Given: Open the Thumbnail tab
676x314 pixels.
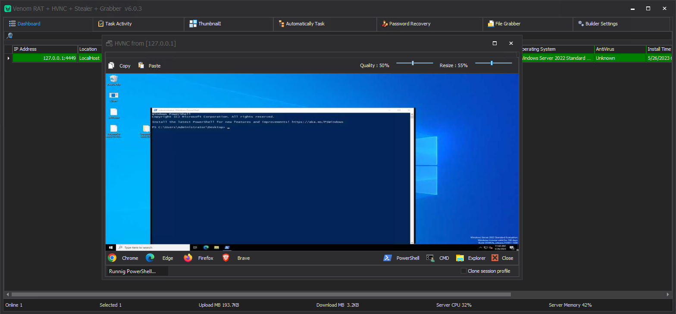Looking at the screenshot, I should 229,24.
